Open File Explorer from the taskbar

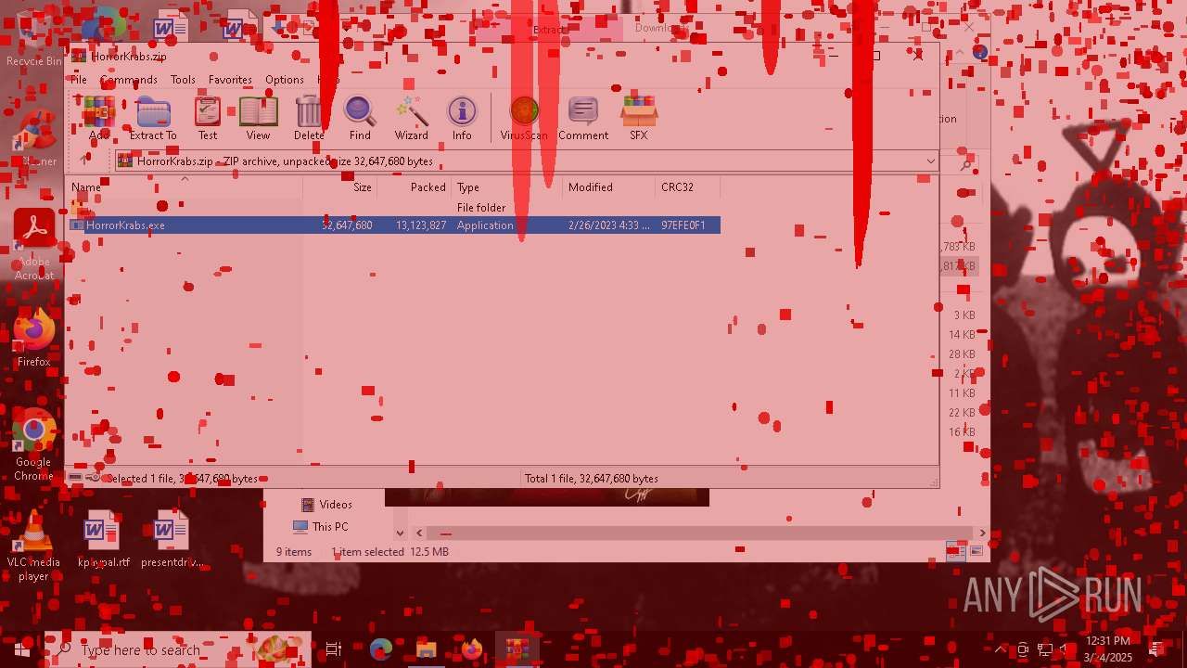(x=427, y=649)
